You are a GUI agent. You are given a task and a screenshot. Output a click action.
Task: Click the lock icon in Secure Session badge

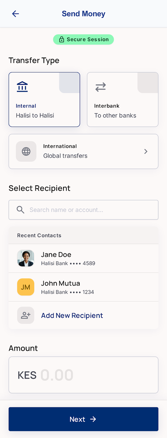[x=62, y=39]
